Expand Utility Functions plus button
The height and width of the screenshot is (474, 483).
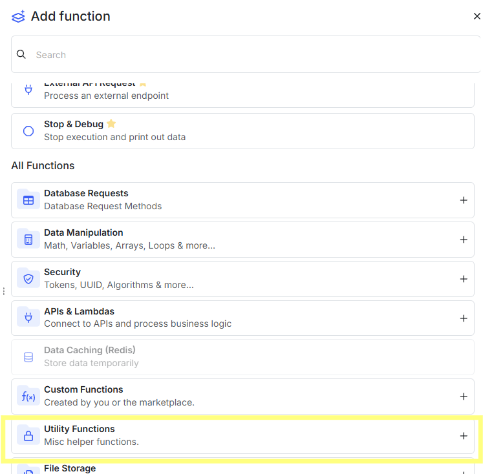point(463,436)
